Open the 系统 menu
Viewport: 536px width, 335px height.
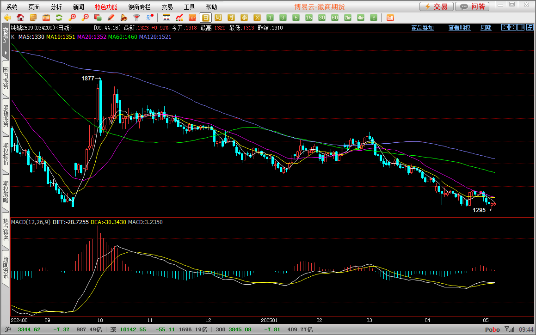[12, 7]
